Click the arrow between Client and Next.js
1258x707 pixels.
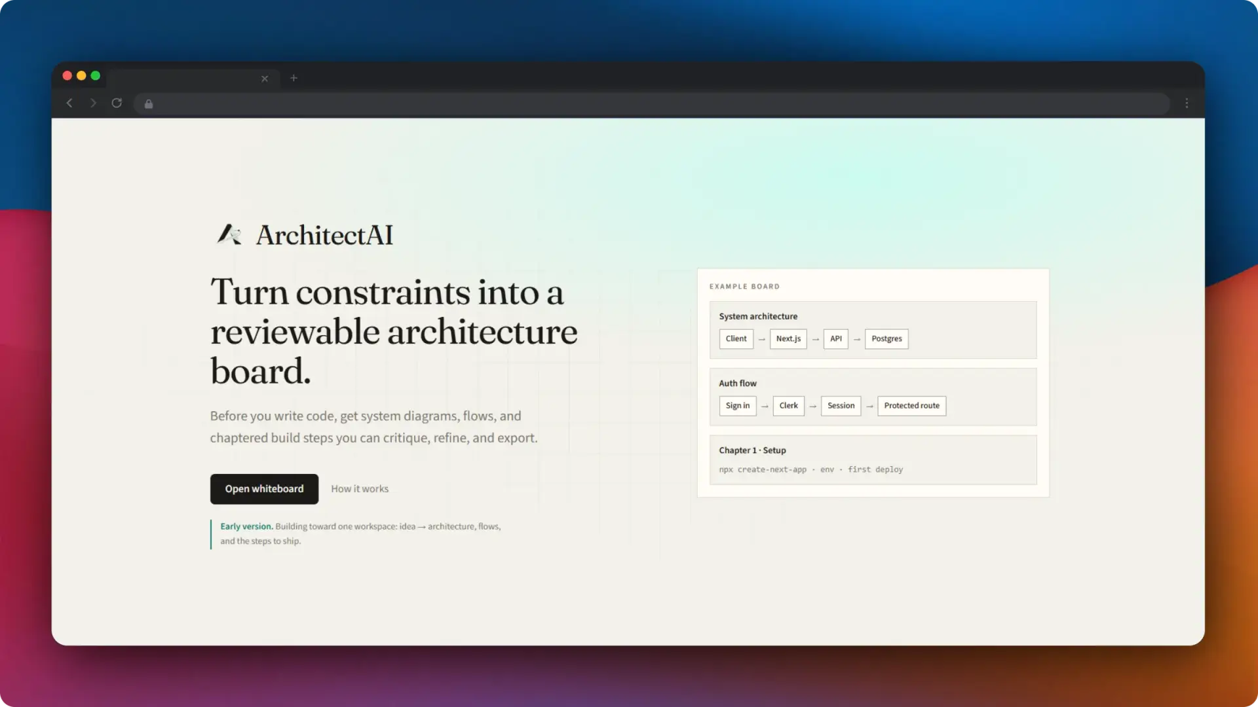tap(761, 340)
